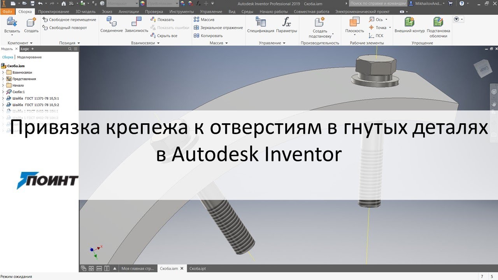Click the Вставить component icon
Image resolution: width=498 pixels, height=280 pixels.
[x=12, y=22]
